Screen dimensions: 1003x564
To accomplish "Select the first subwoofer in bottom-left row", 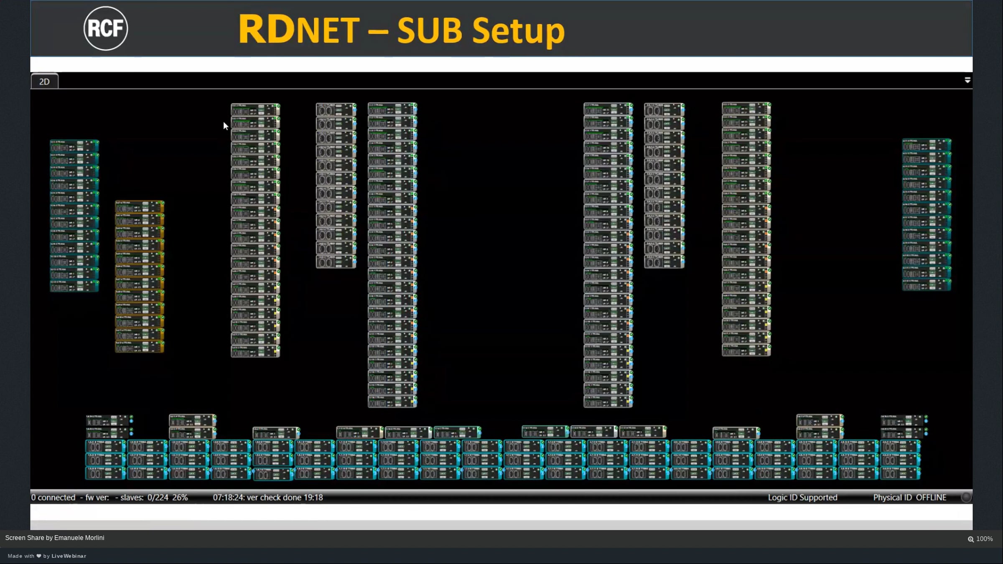I will (105, 447).
